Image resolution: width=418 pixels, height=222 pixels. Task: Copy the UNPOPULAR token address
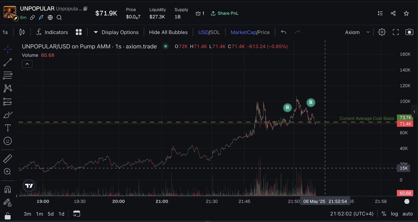[x=86, y=8]
